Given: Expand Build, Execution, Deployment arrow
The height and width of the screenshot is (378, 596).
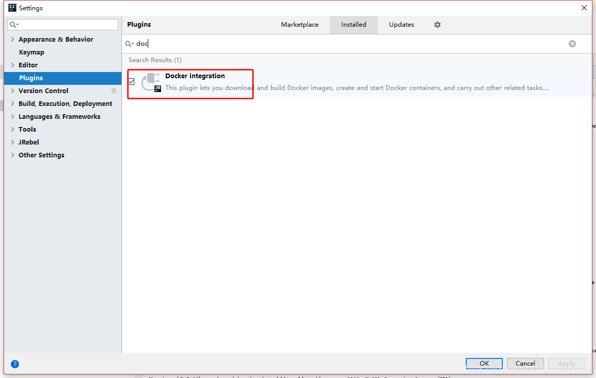Looking at the screenshot, I should 12,104.
